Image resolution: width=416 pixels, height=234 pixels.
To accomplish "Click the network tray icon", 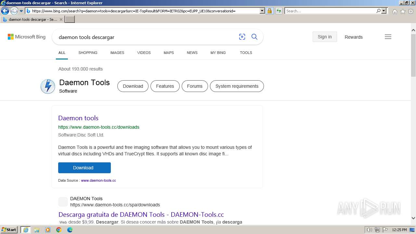I will (x=377, y=230).
